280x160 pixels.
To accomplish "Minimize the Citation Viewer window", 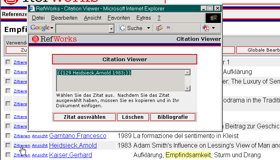I will [203, 8].
